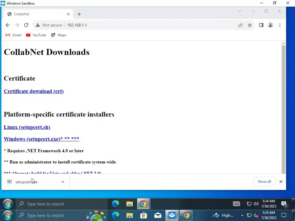Click Chrome icon in sandbox taskbar

click(143, 204)
